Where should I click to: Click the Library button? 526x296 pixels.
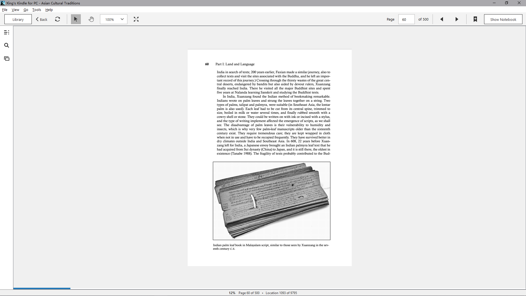(18, 19)
